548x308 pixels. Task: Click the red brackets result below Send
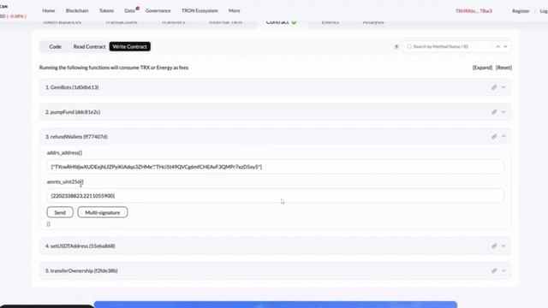(48, 224)
